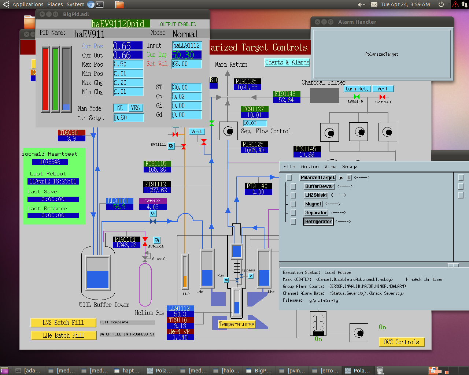This screenshot has height=375, width=469.
Task: Click the Sep. Flow Control pump symbol
Action: pos(228,131)
